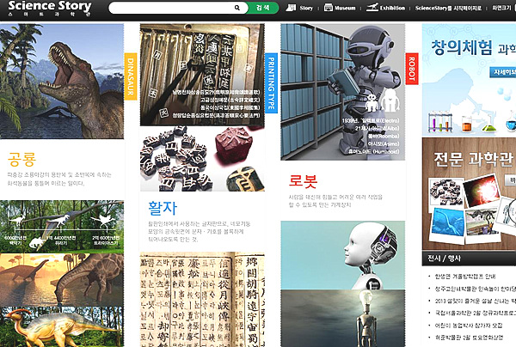Set ScienceStory를 시작페이지로 link
Screen dimensions: 516x347
(x=448, y=8)
